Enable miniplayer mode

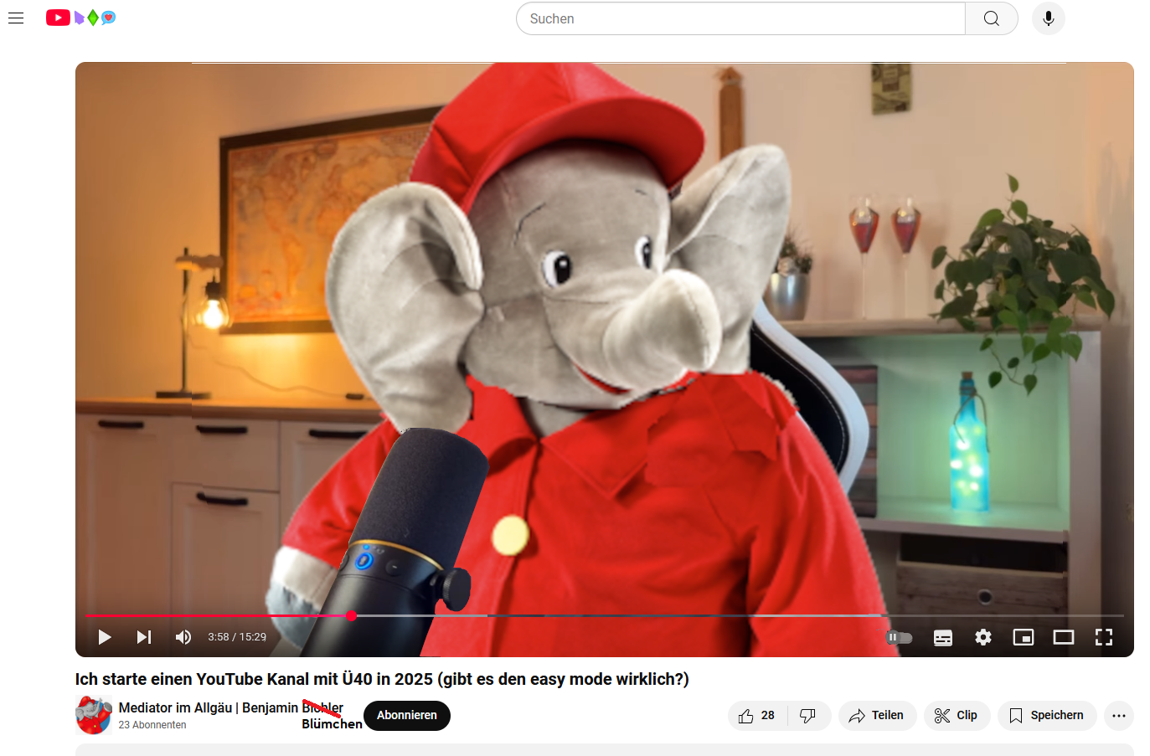1024,637
